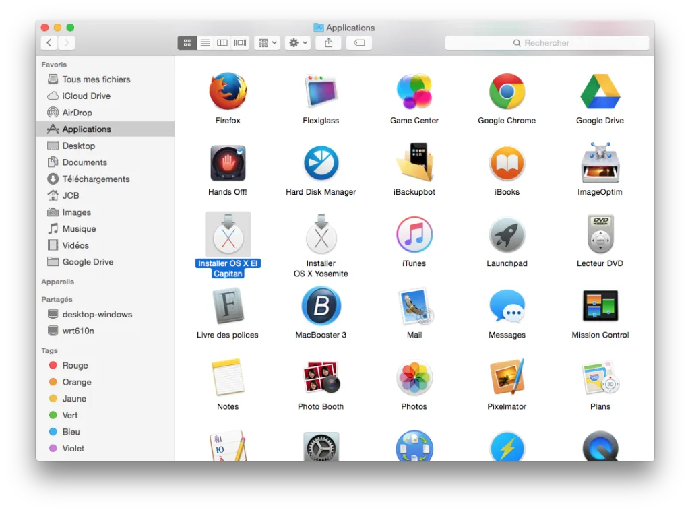Viewport: 690px width, 512px height.
Task: Click the Plans maps icon
Action: pos(600,377)
